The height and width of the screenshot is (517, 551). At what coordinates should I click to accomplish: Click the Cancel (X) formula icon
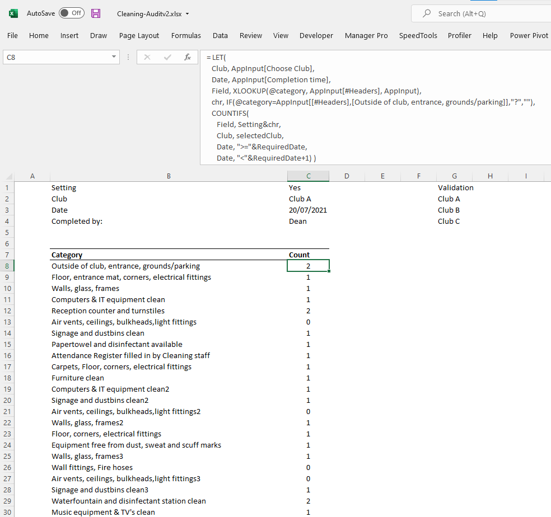147,57
